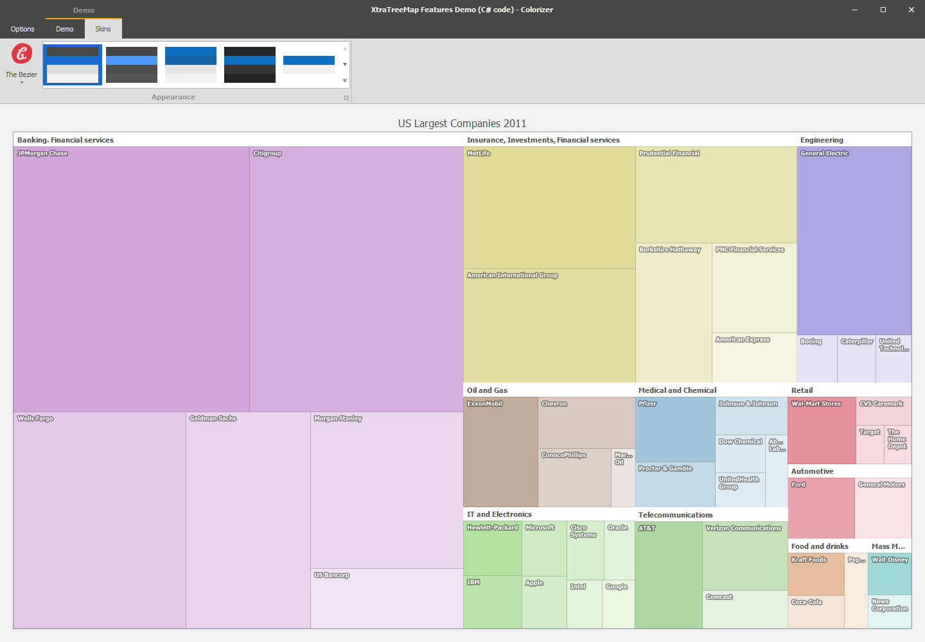Screen dimensions: 925x642
Task: Open The Bezier skin dropdown arrow
Action: point(21,82)
